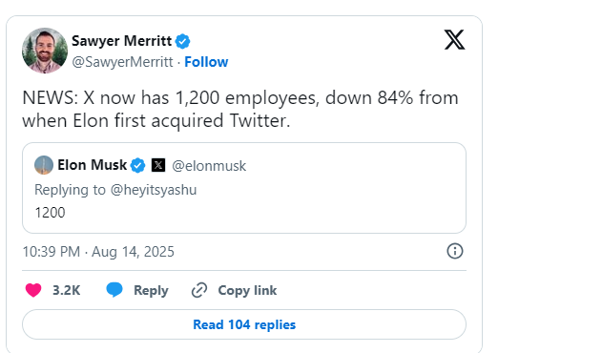Open the 10:39 PM Aug 14, 2025 timestamp

point(98,252)
